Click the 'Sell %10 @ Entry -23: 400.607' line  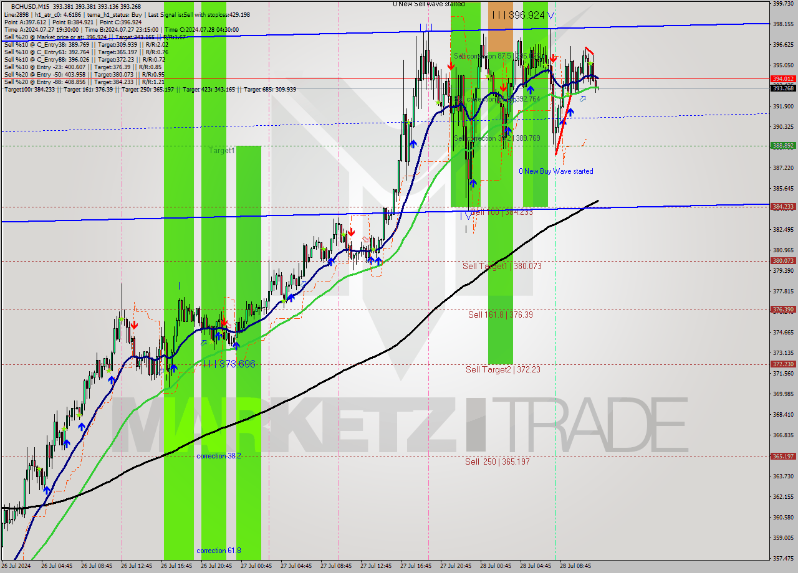point(83,67)
